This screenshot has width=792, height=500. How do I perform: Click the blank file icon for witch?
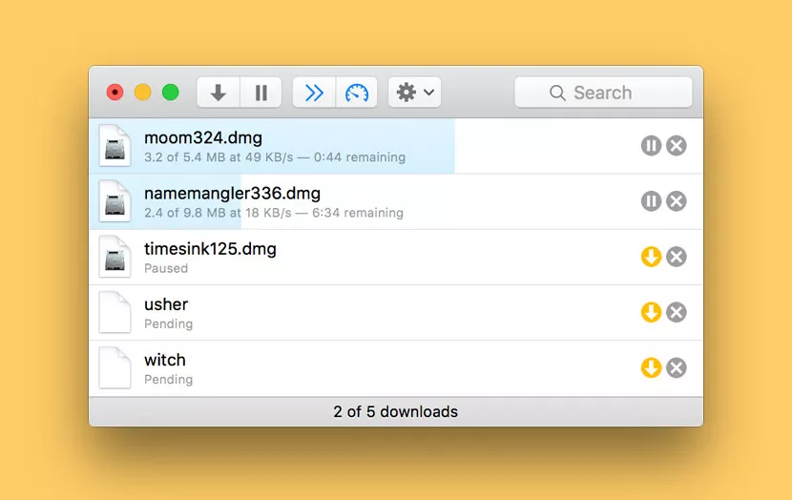click(115, 367)
